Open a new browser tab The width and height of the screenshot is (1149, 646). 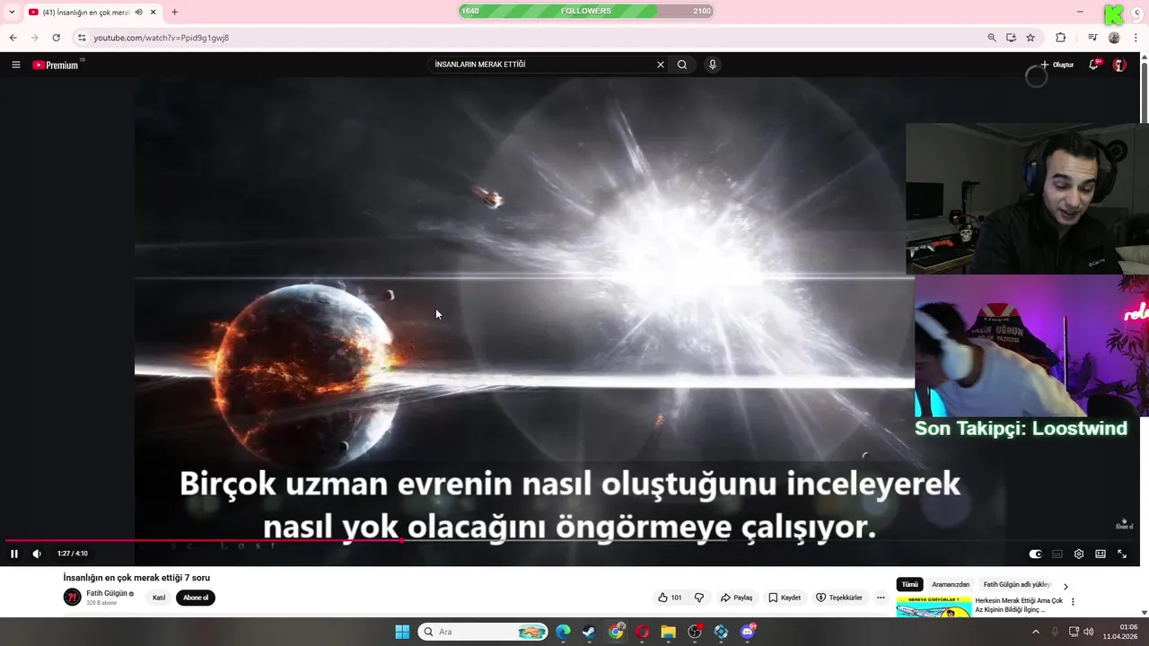click(174, 12)
